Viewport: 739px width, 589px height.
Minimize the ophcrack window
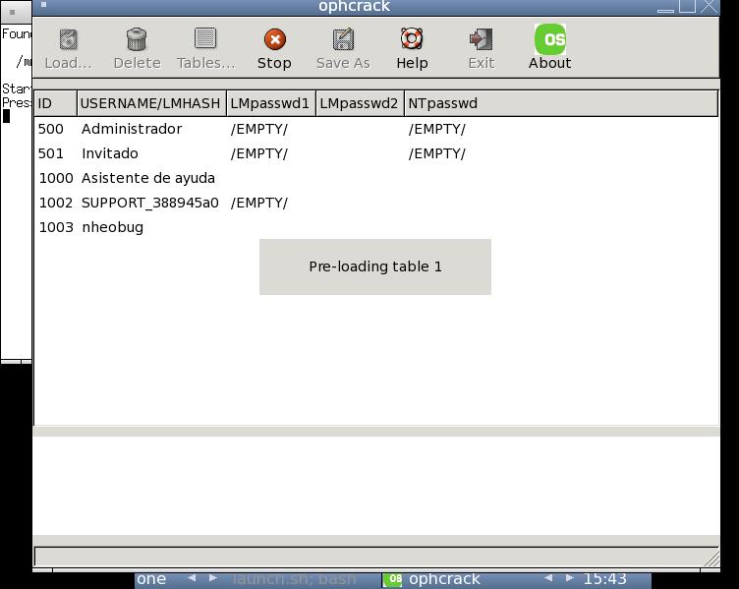[665, 7]
